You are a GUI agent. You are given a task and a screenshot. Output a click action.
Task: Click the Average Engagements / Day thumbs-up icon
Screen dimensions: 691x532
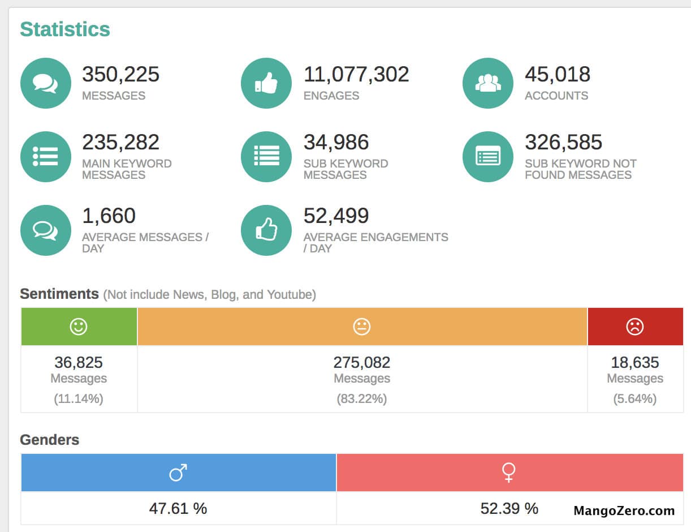click(x=266, y=230)
